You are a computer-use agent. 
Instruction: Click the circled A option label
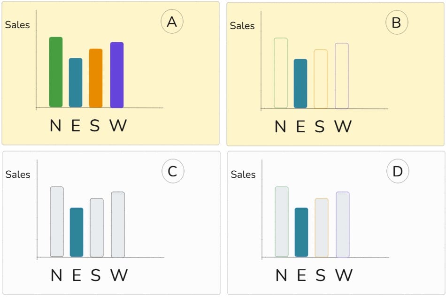tap(172, 22)
